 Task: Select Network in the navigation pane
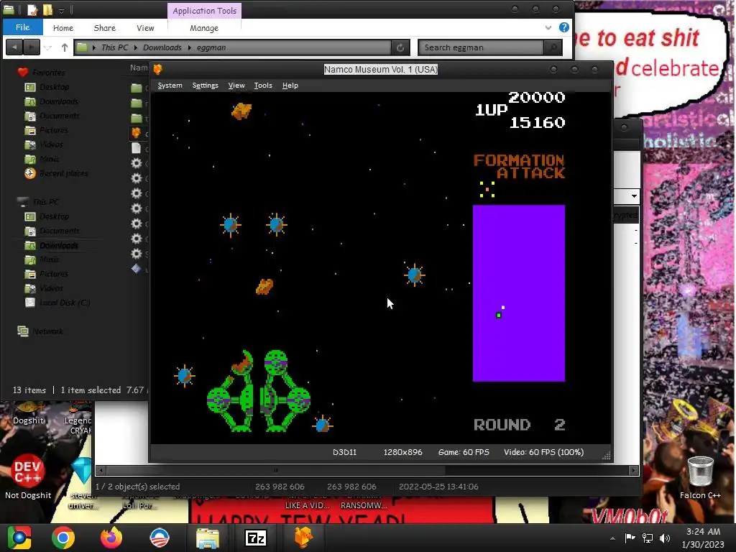[x=47, y=331]
